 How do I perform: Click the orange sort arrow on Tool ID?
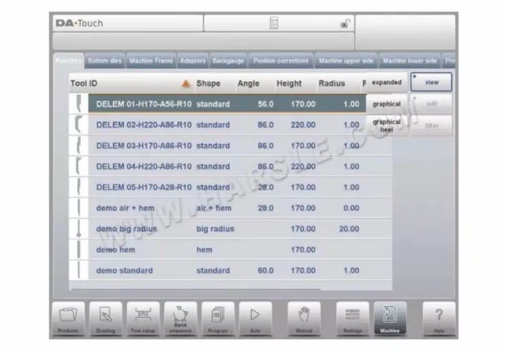tap(185, 84)
